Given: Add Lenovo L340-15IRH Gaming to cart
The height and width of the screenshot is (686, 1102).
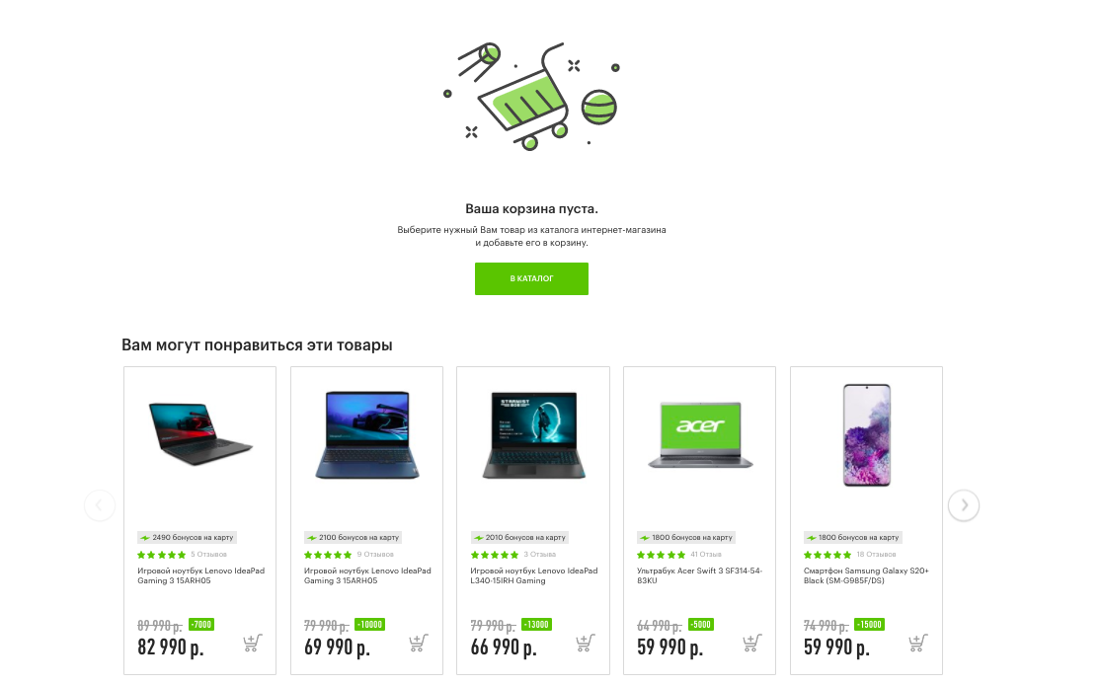Looking at the screenshot, I should tap(586, 643).
